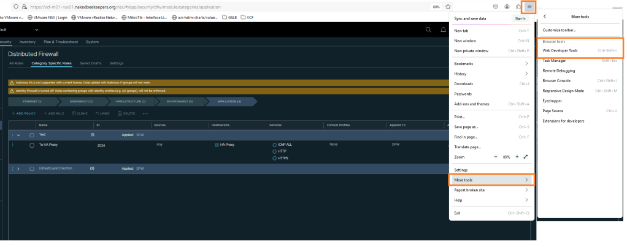Click the zoom in plus icon
Image resolution: width=627 pixels, height=247 pixels.
pos(517,157)
